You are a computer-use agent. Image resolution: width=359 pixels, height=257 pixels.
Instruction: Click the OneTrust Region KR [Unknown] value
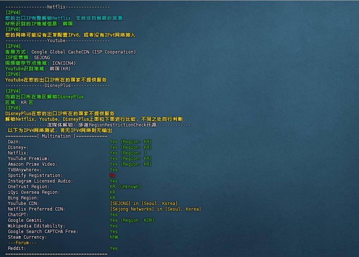[x=125, y=187]
